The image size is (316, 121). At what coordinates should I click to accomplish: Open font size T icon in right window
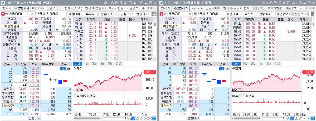tap(280, 3)
